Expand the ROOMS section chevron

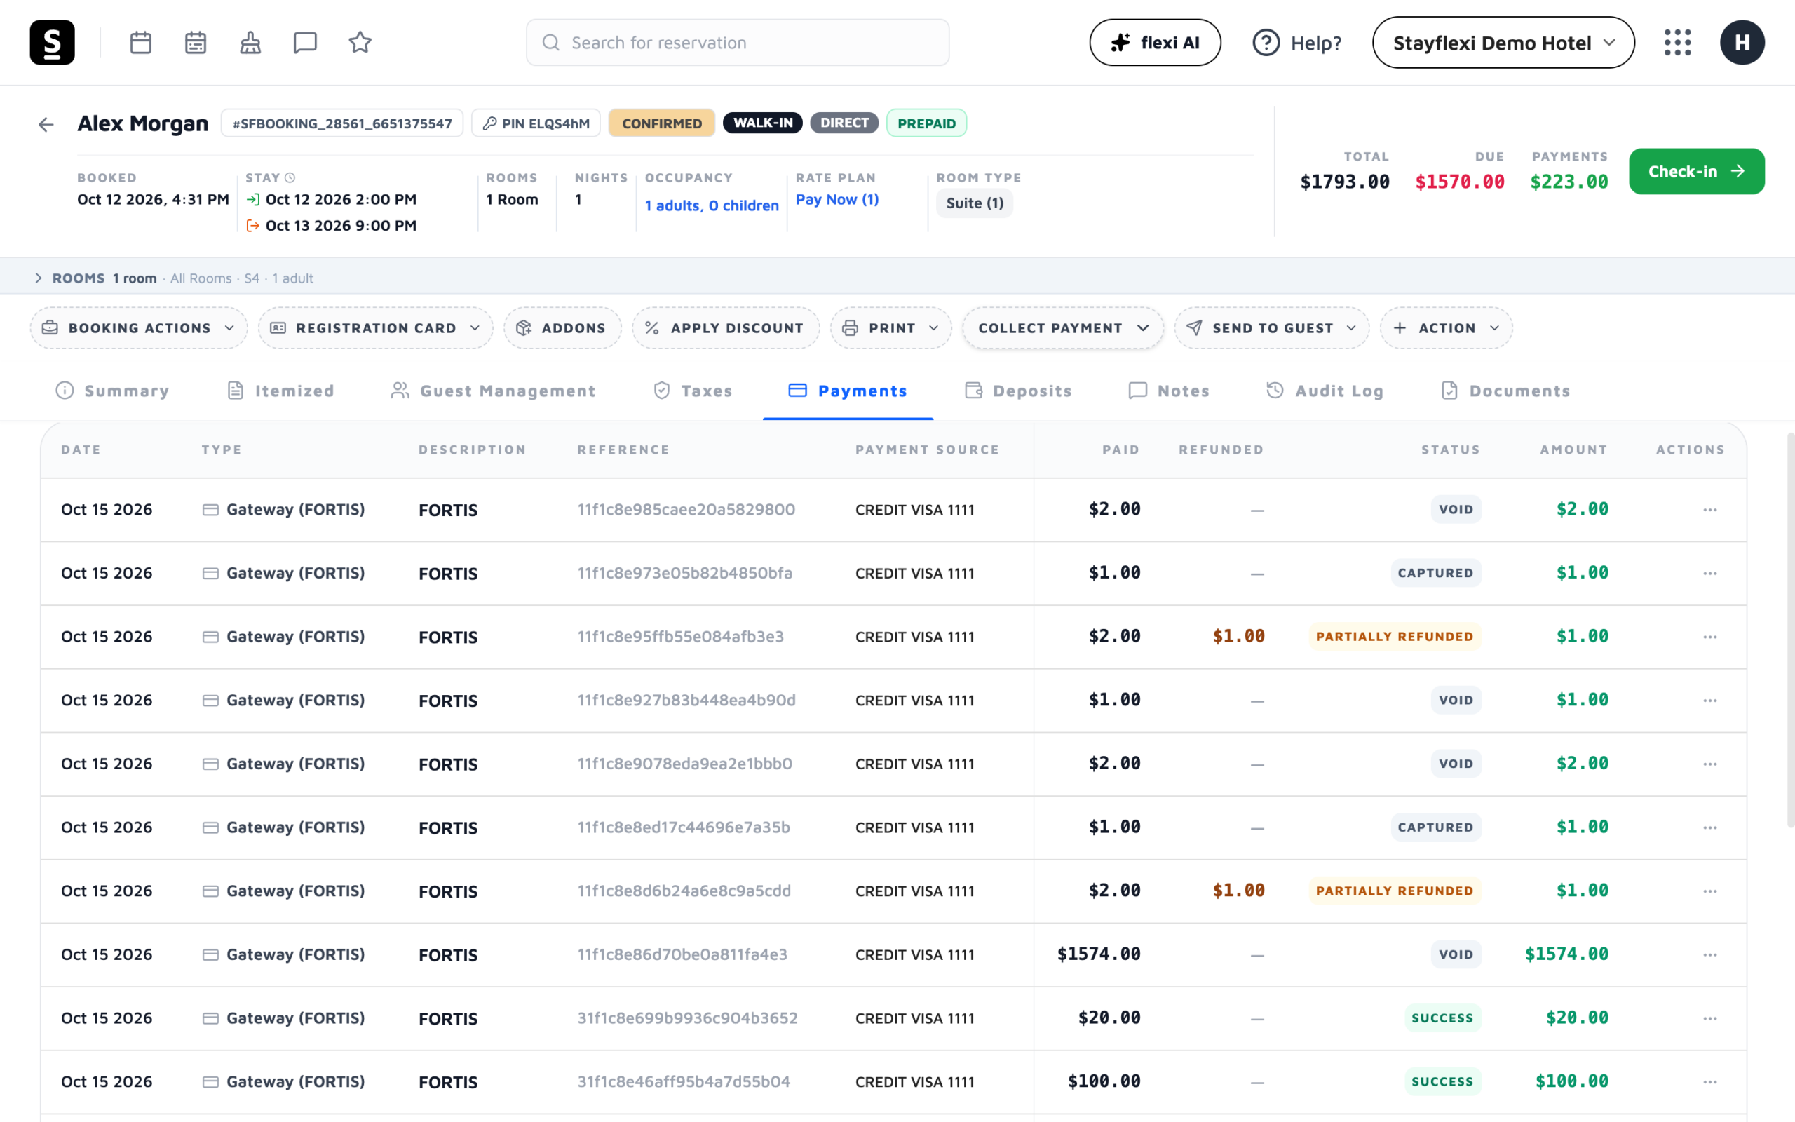(x=39, y=278)
